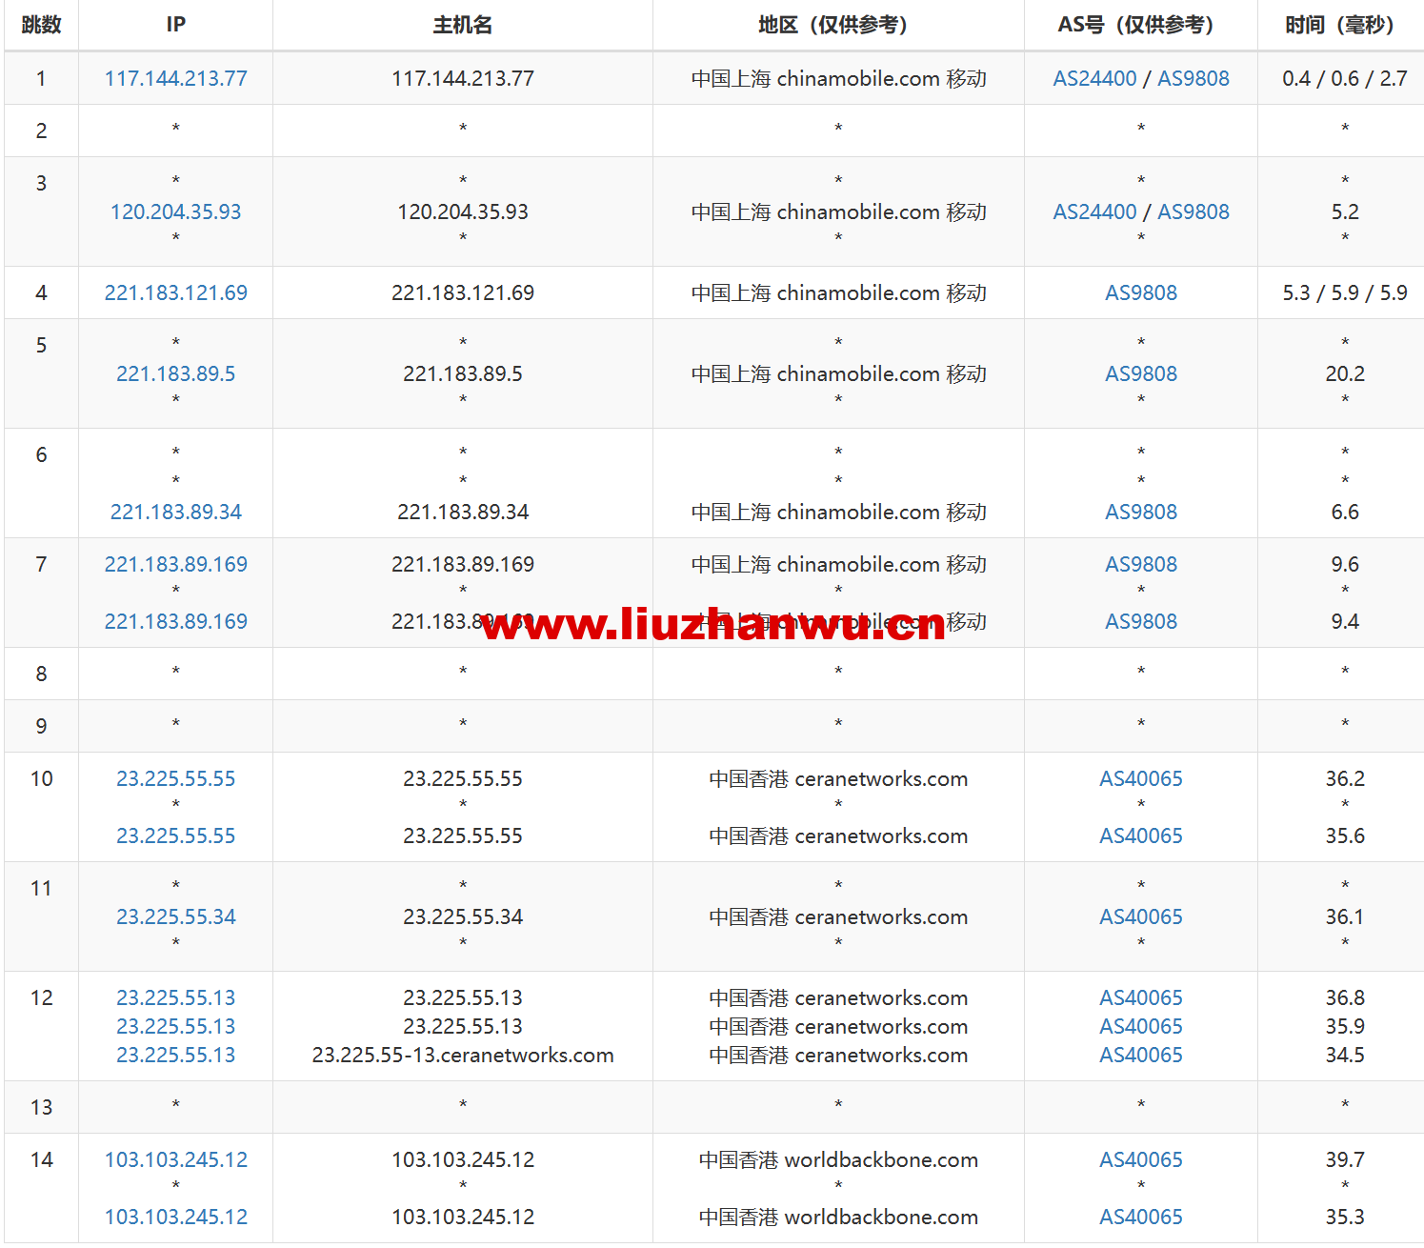Image resolution: width=1424 pixels, height=1248 pixels.
Task: Open IP link 23.225.55.13 with 34.5 ms
Action: click(x=175, y=1055)
